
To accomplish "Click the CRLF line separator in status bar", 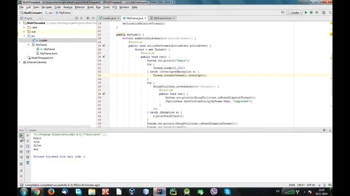I will (x=301, y=185).
